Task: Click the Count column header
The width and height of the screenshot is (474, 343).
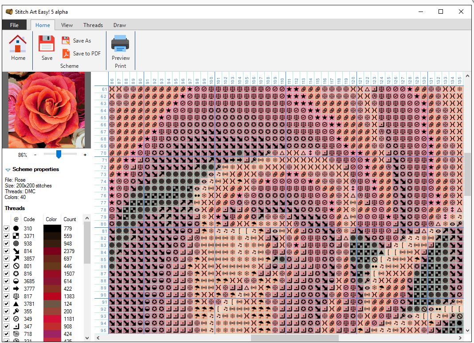Action: point(70,219)
